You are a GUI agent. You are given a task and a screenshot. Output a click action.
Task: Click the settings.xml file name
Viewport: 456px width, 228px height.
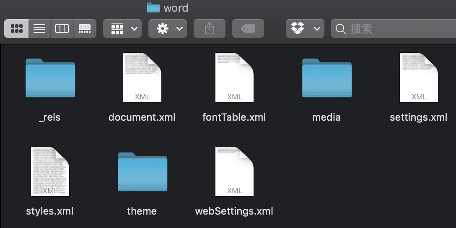(418, 117)
